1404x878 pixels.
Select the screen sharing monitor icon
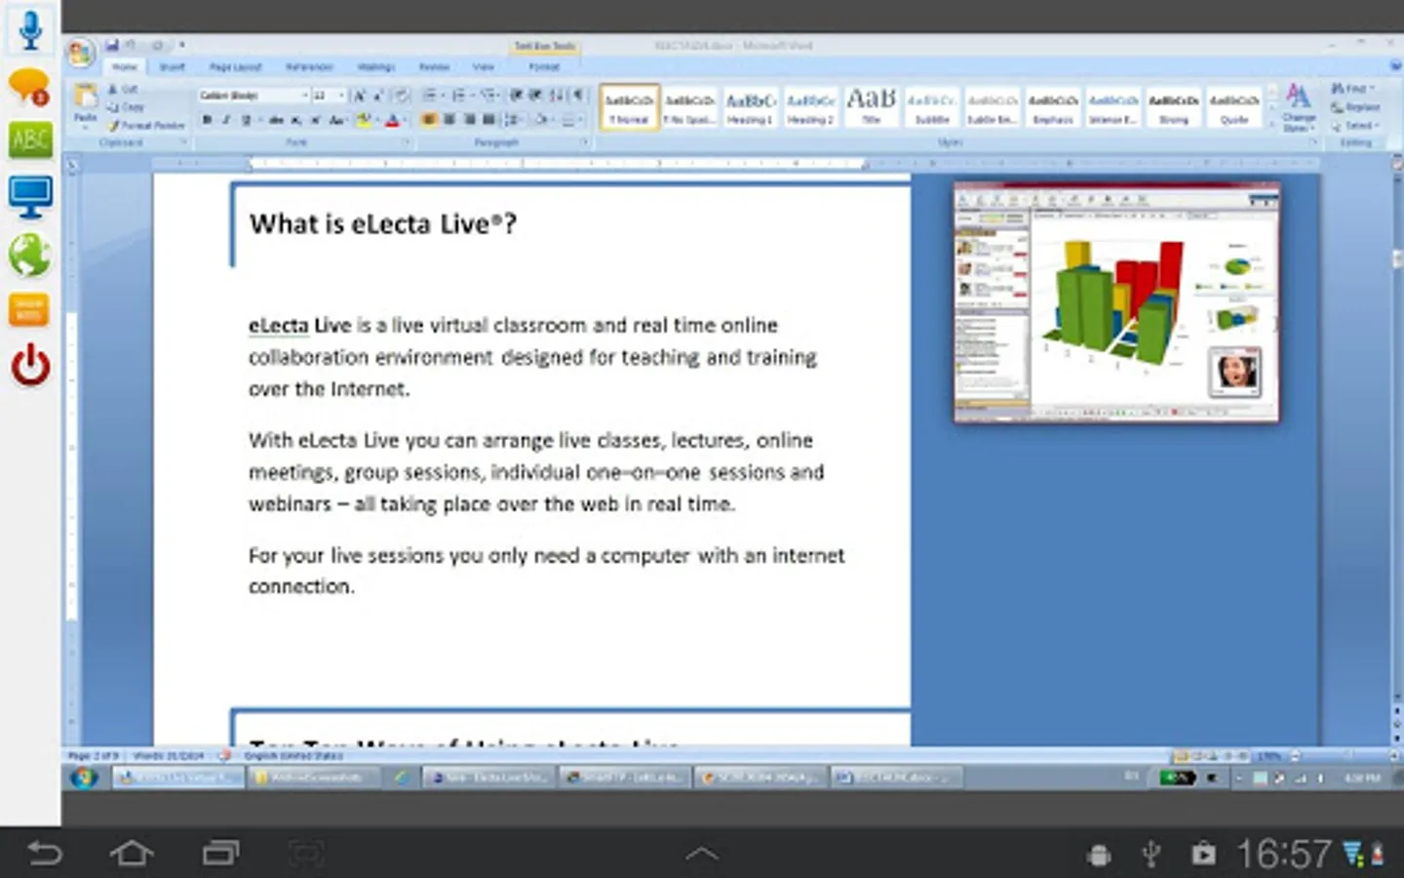click(30, 197)
